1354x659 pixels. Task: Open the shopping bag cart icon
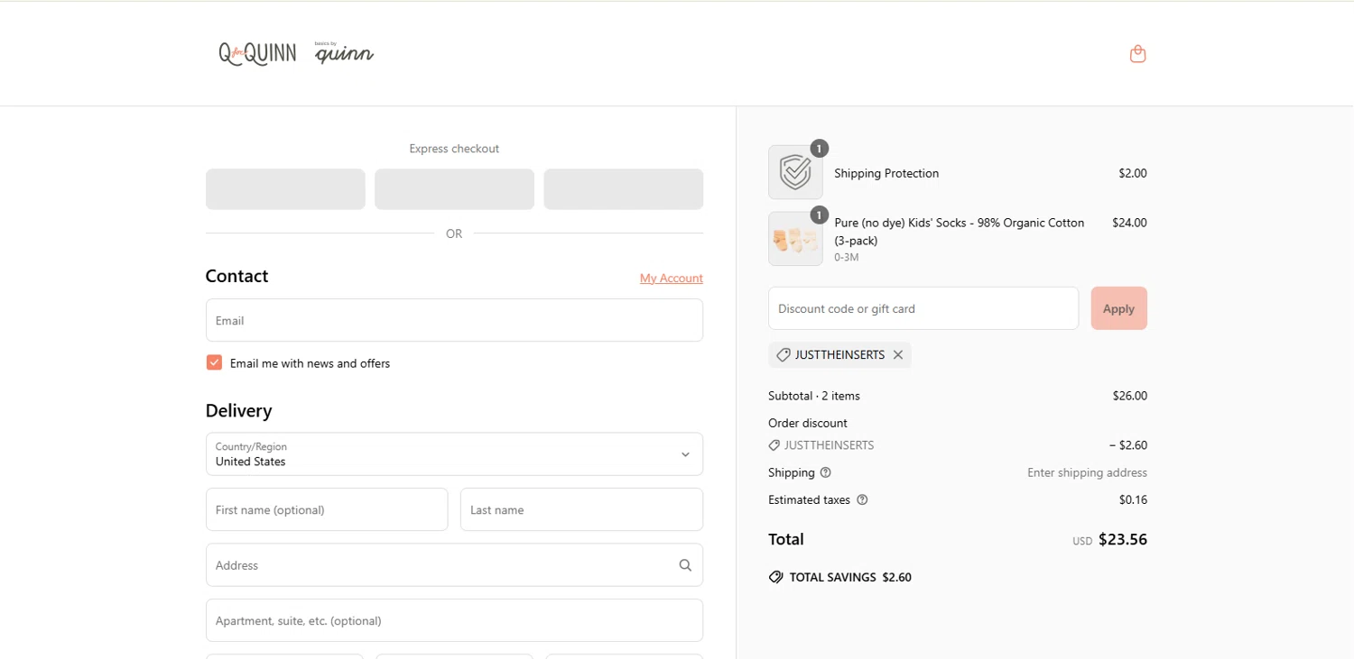(1137, 54)
